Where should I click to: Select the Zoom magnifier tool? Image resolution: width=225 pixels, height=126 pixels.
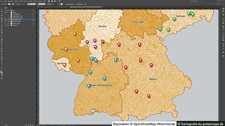2,68
